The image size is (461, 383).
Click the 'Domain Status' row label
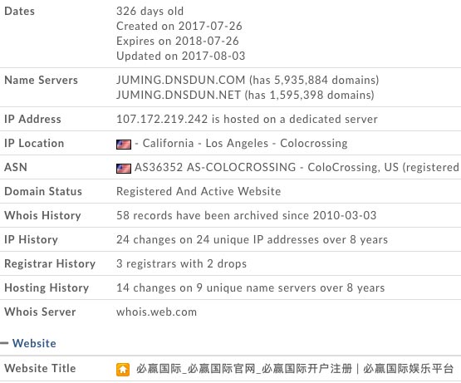click(43, 191)
